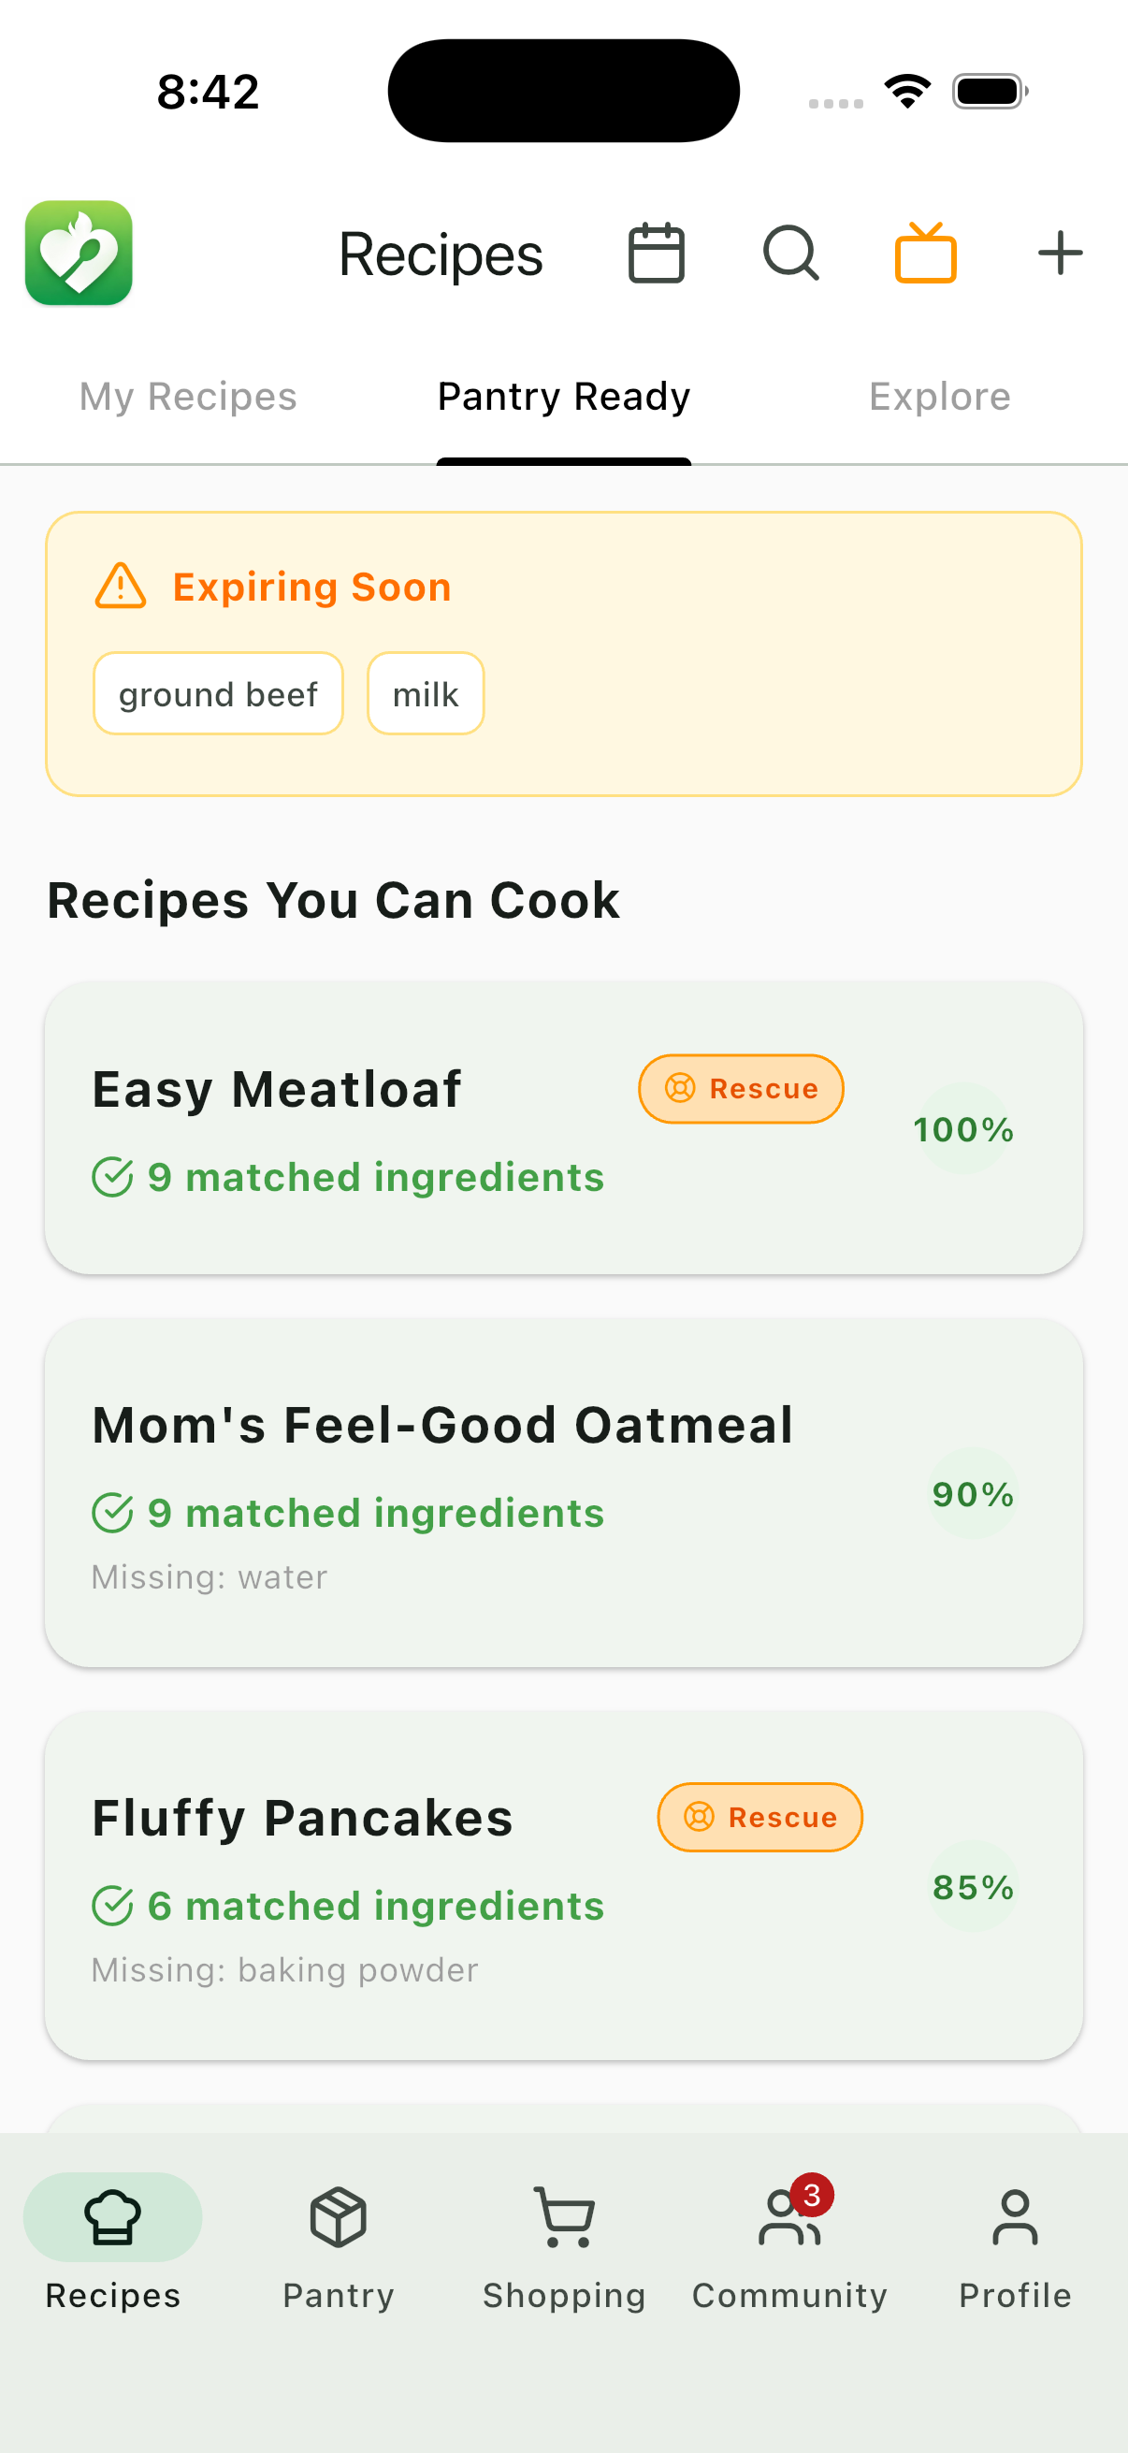
Task: Tap the 85% match indicator on Fluffy Pancakes
Action: [x=972, y=1886]
